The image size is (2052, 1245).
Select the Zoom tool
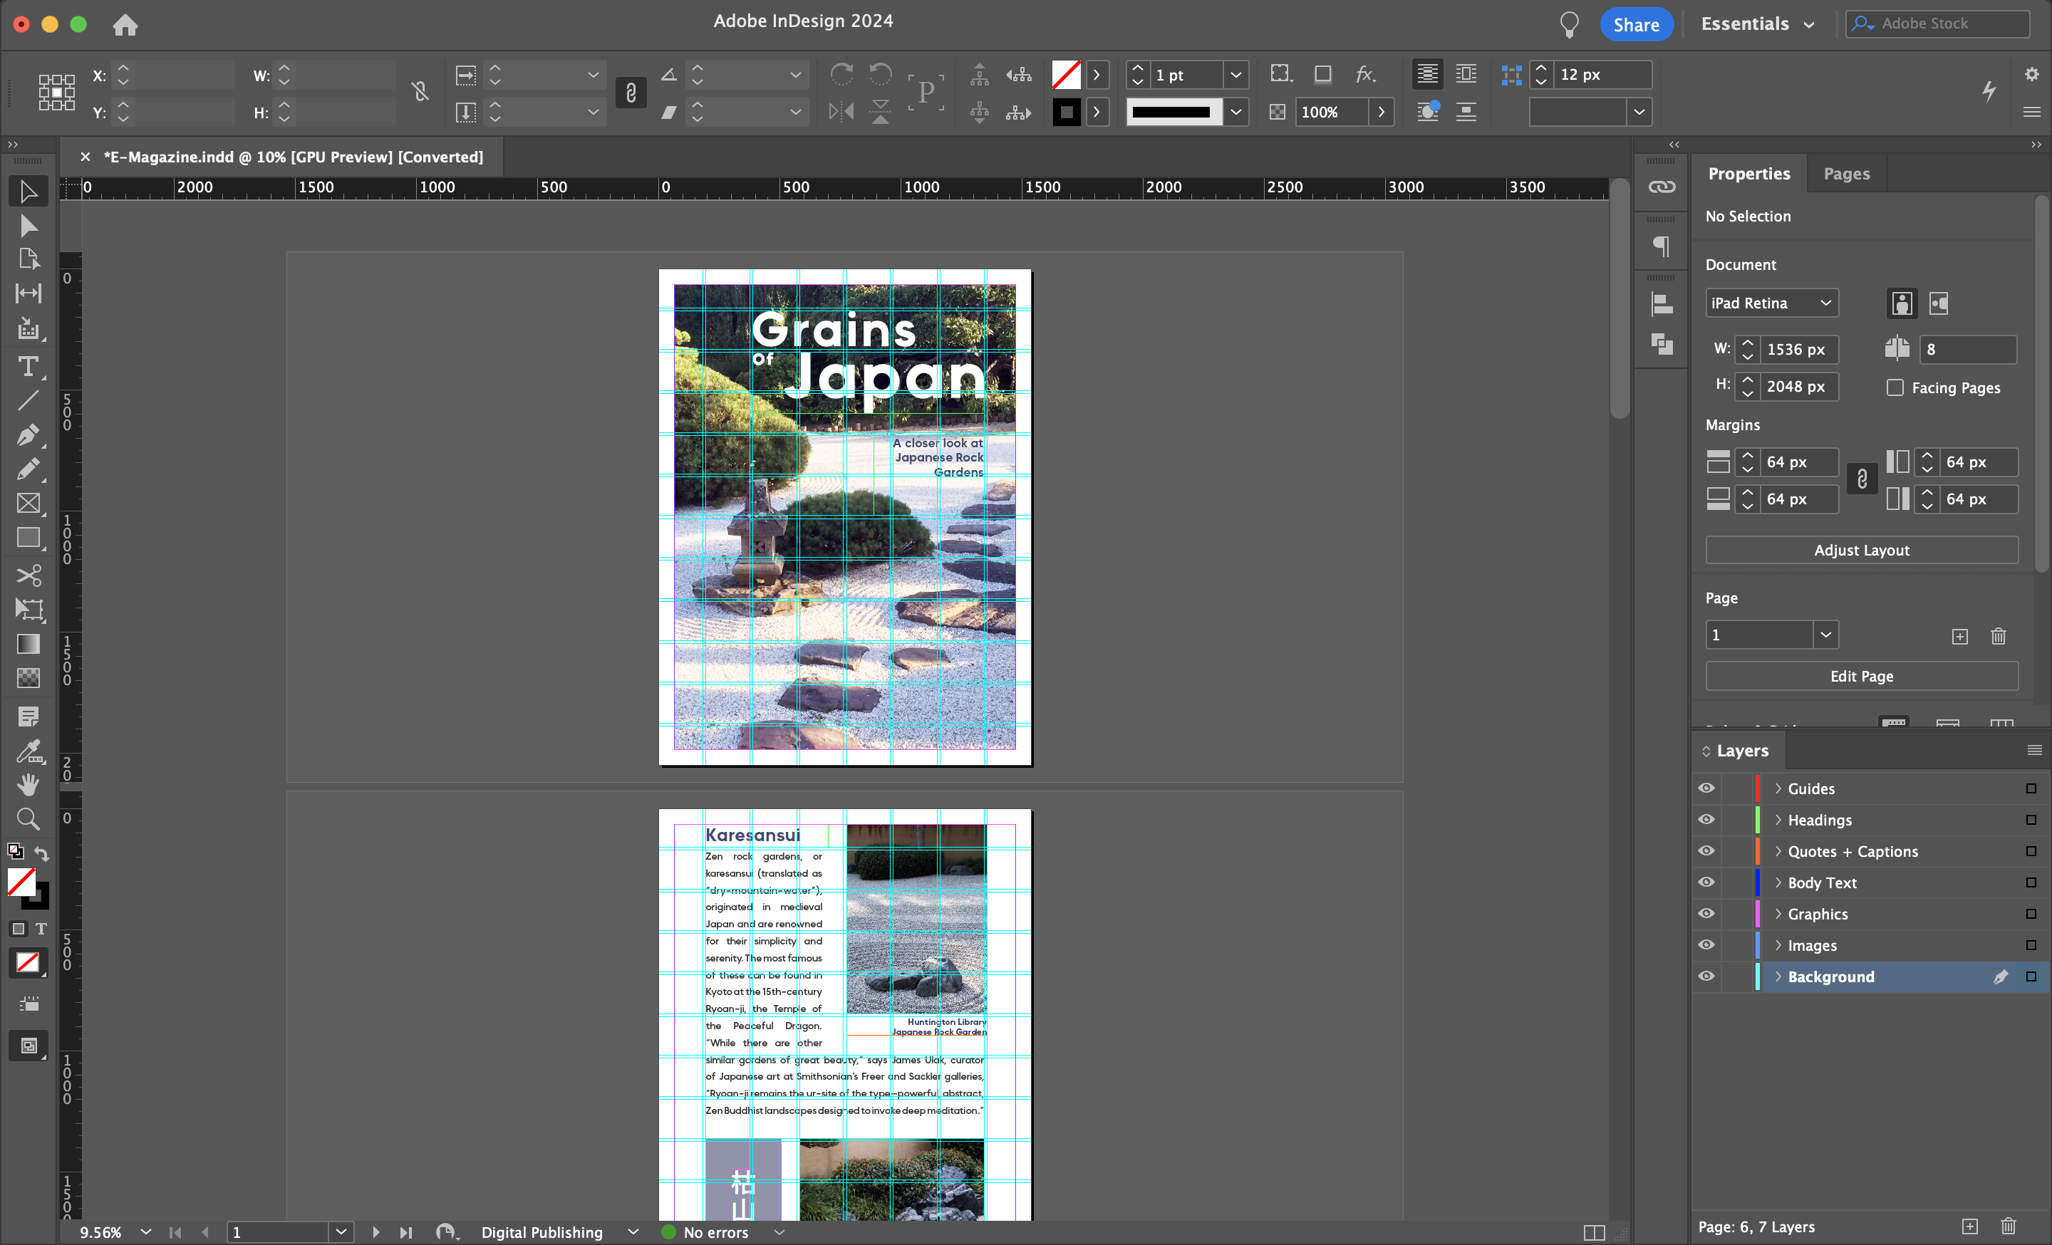coord(28,819)
